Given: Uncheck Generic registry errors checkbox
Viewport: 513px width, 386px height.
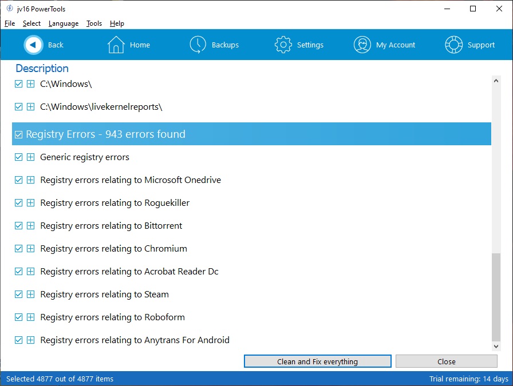Looking at the screenshot, I should [19, 157].
